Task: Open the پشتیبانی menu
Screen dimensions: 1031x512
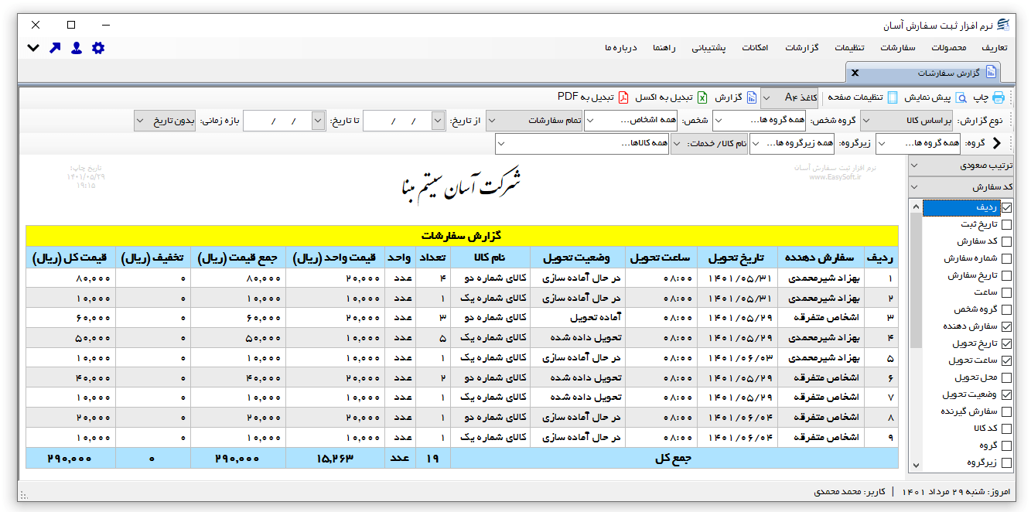Action: (708, 48)
